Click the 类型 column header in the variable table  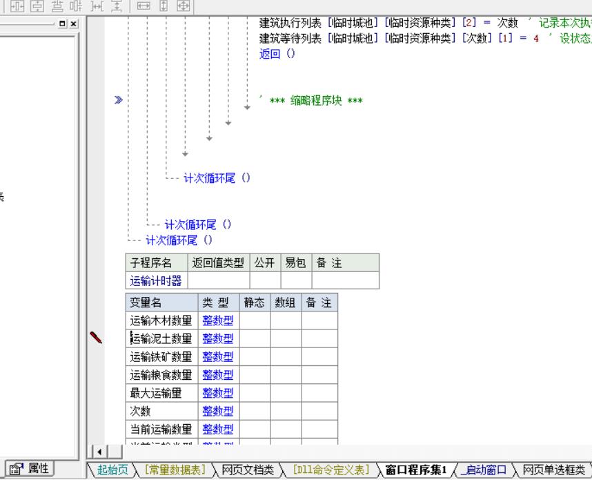tap(219, 303)
